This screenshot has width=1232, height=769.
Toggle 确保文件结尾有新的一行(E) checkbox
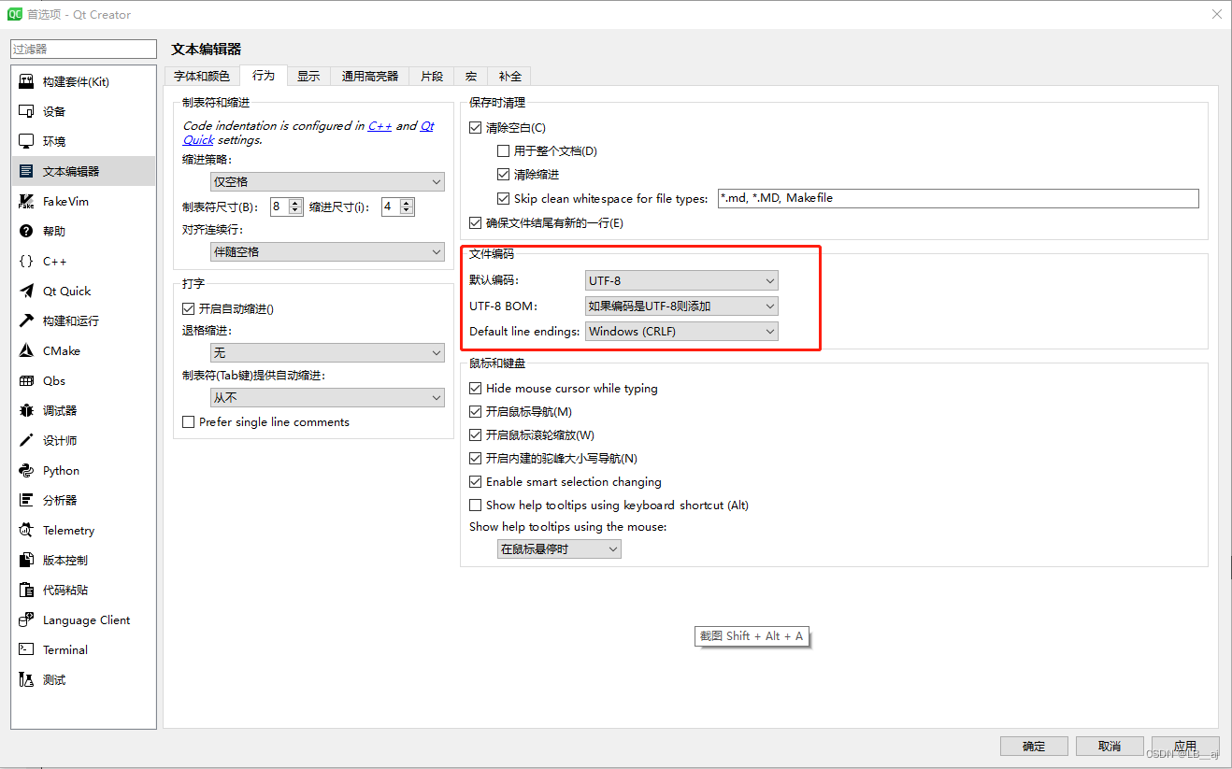pyautogui.click(x=475, y=222)
